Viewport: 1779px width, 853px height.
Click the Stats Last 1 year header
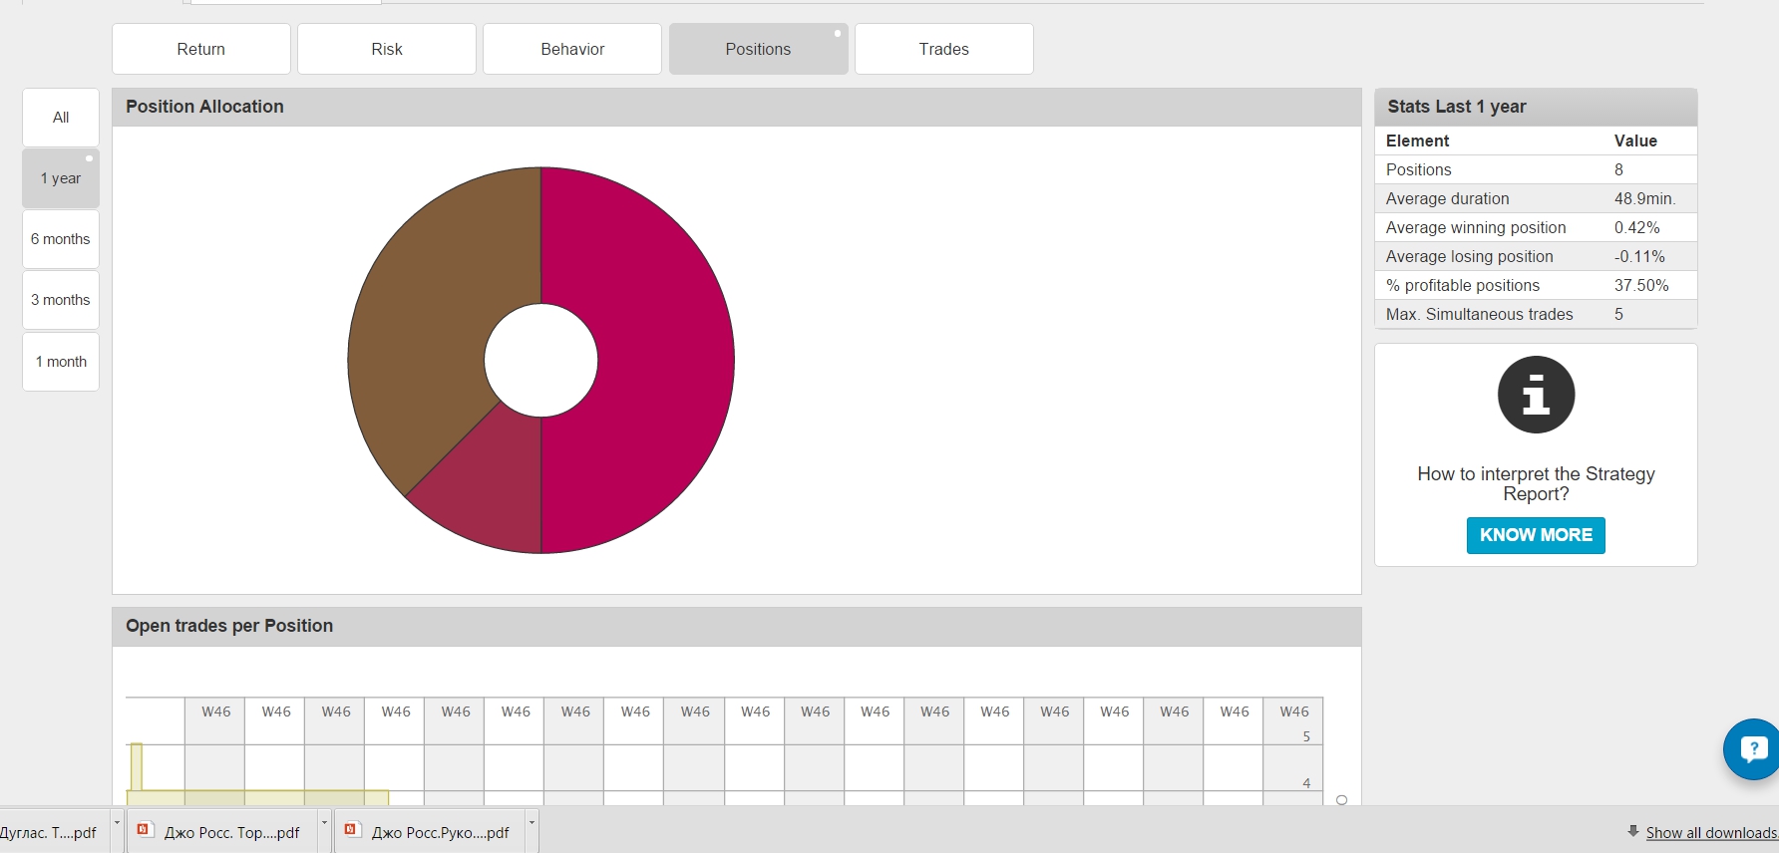point(1536,107)
